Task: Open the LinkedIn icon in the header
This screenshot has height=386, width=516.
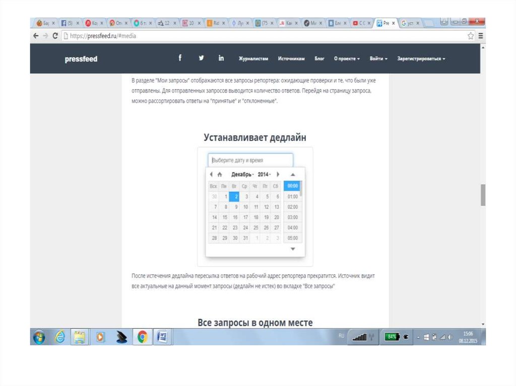Action: click(221, 58)
